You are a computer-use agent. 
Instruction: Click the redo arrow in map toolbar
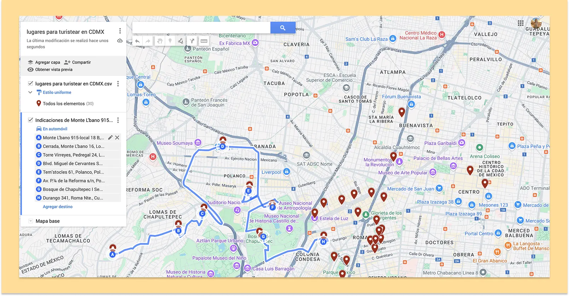coord(148,41)
